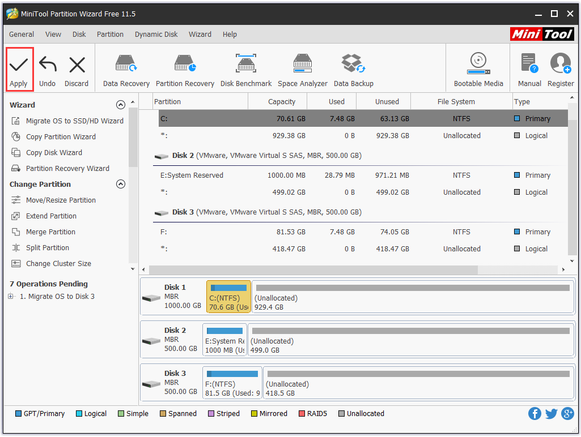Click horizontal scrollbar of partition list

[313, 270]
